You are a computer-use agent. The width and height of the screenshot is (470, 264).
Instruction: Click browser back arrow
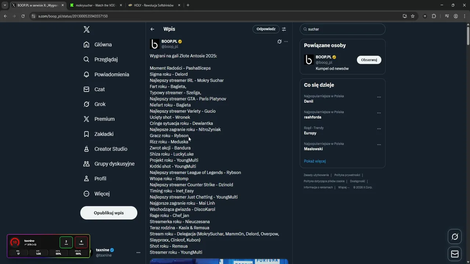click(6, 16)
